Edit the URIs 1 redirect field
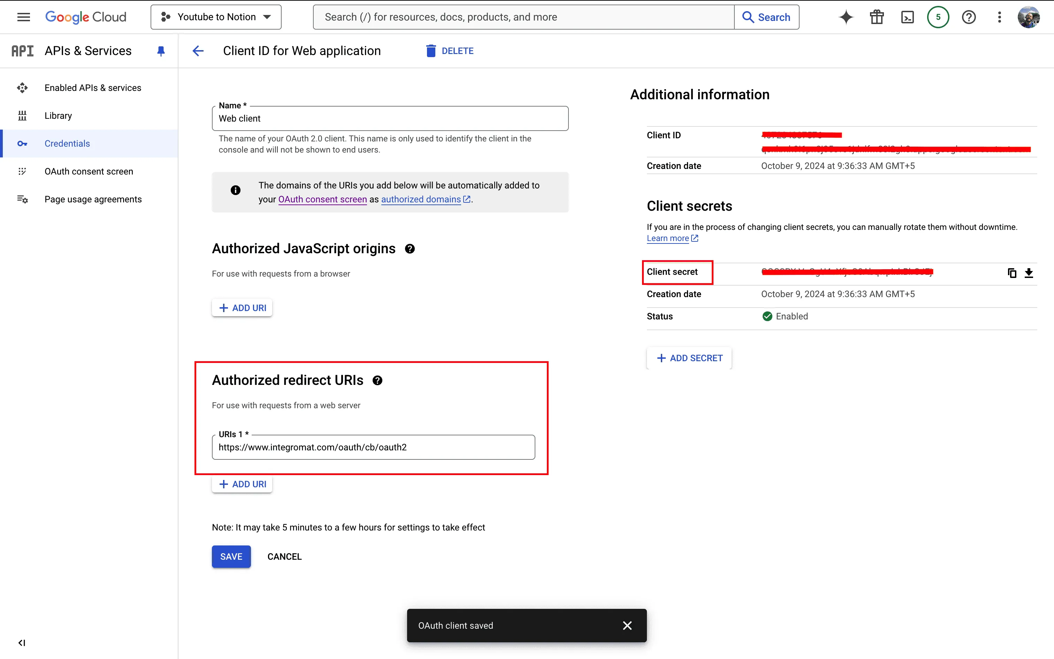 [373, 447]
